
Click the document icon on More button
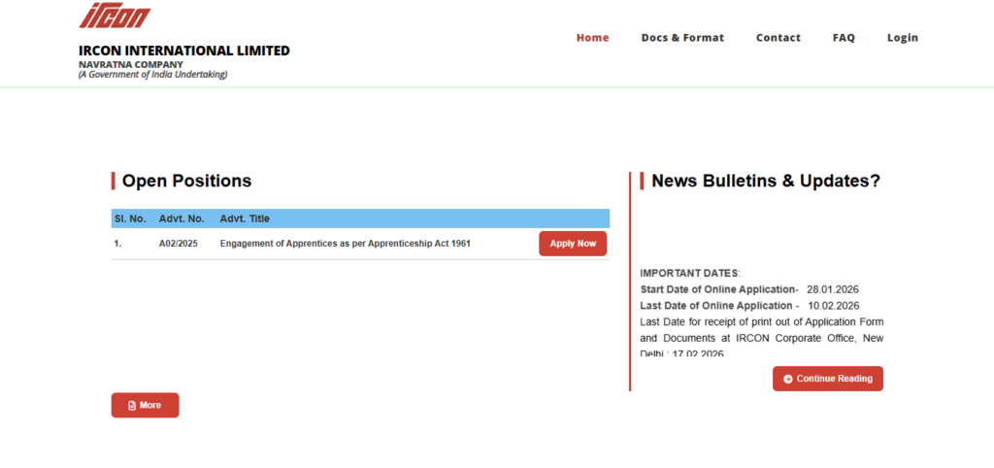(x=132, y=405)
